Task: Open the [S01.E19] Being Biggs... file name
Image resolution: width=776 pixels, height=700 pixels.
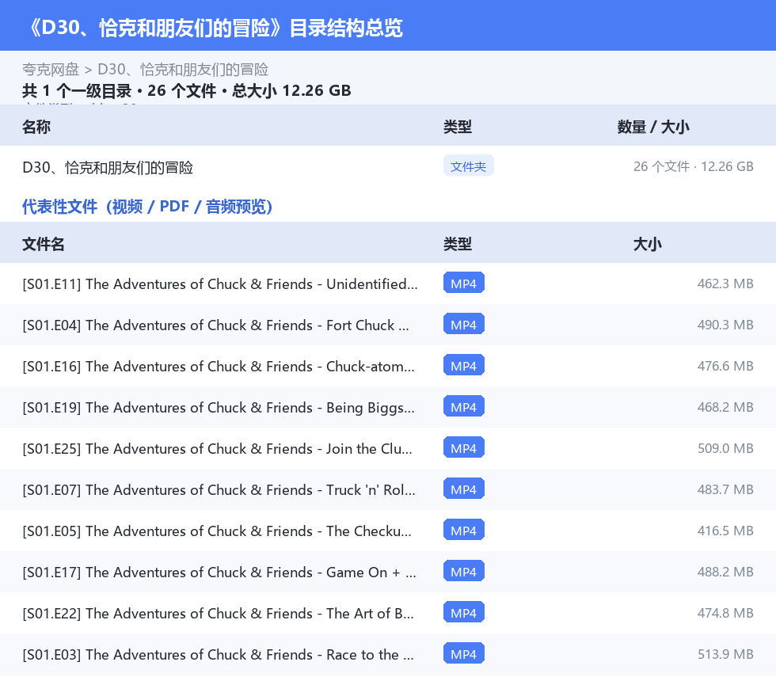Action: (x=219, y=408)
